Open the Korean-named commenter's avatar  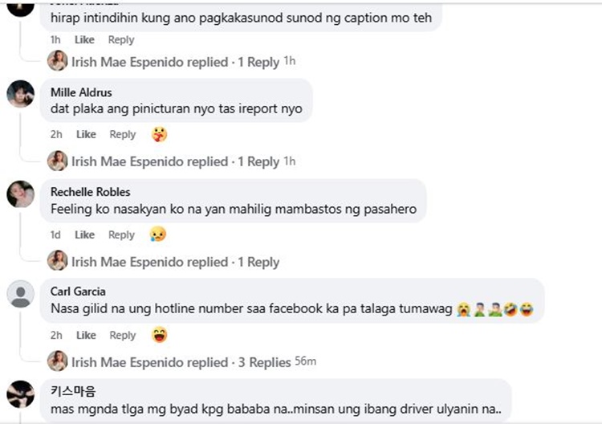(21, 394)
